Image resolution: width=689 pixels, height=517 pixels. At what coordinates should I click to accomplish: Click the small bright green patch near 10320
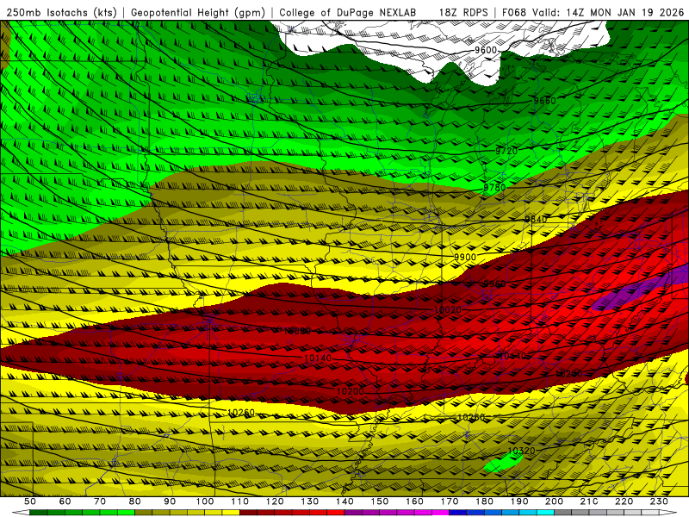pos(503,463)
